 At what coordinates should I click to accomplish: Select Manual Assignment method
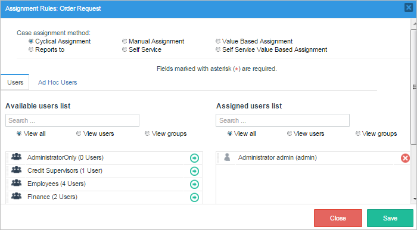[125, 41]
